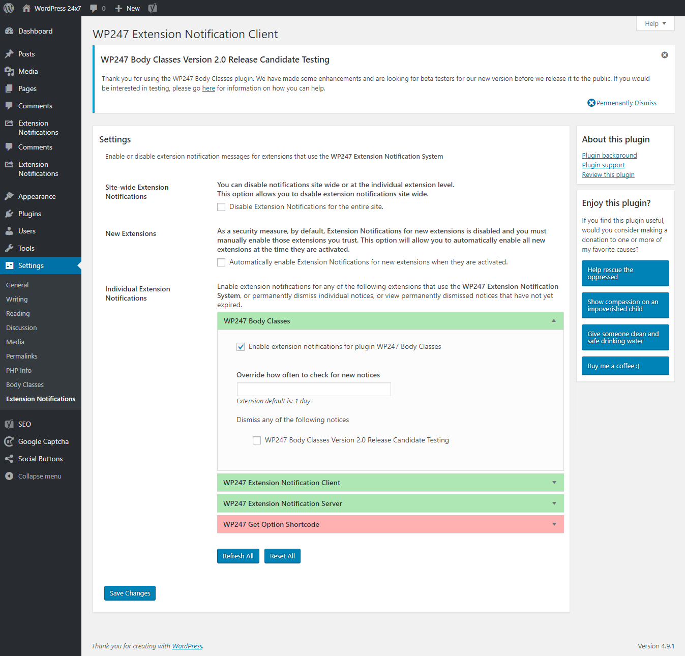This screenshot has height=656, width=685.
Task: Click the Settings sliders icon in the sidebar
Action: pyautogui.click(x=9, y=265)
